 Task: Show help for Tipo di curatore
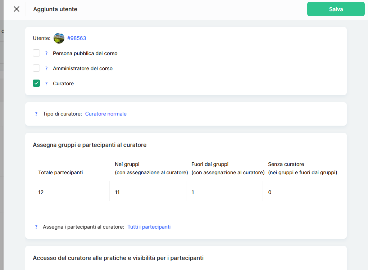point(36,114)
